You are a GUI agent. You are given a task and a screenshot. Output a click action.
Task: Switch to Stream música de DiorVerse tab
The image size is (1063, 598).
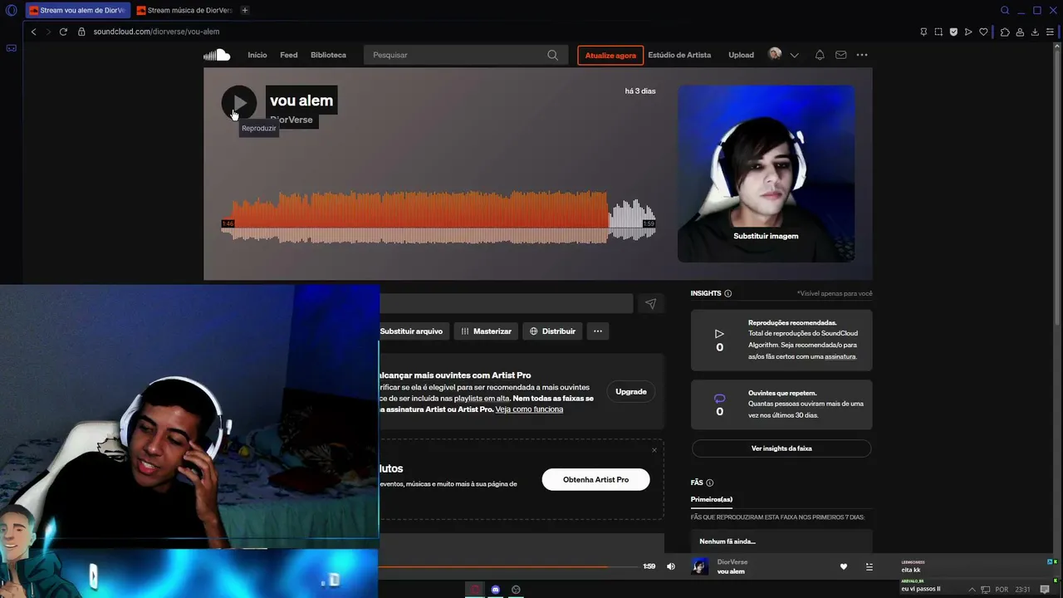tap(184, 10)
